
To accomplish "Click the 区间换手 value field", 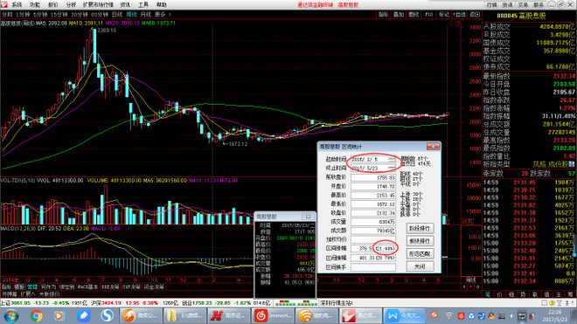I will point(373,267).
